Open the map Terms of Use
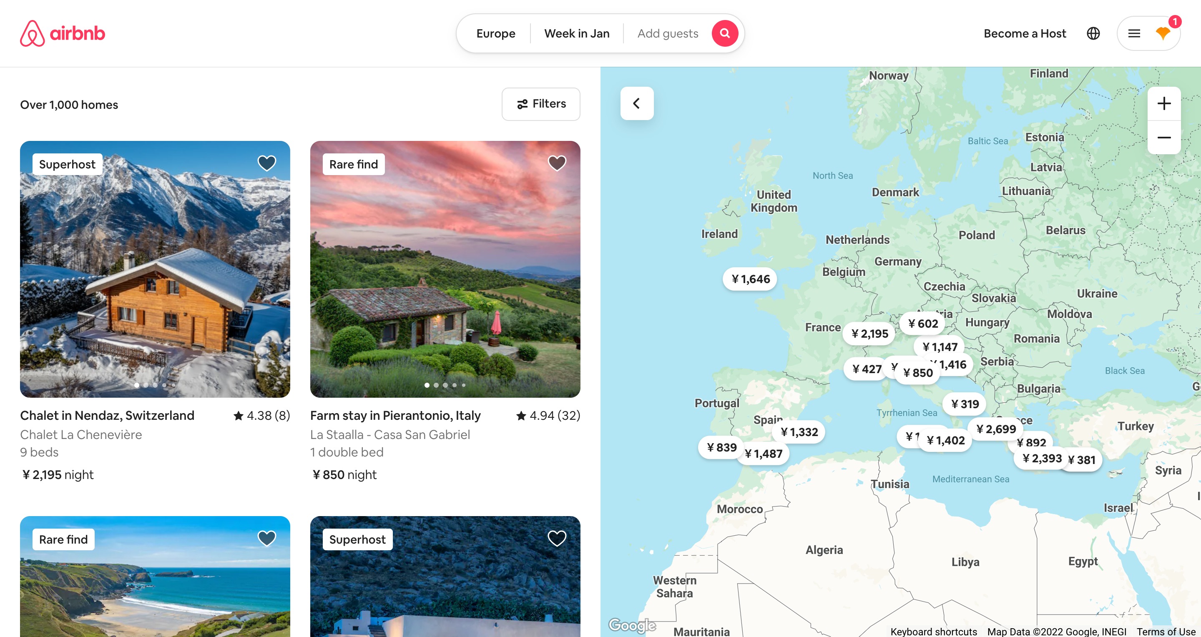This screenshot has height=637, width=1201. coord(1166,632)
